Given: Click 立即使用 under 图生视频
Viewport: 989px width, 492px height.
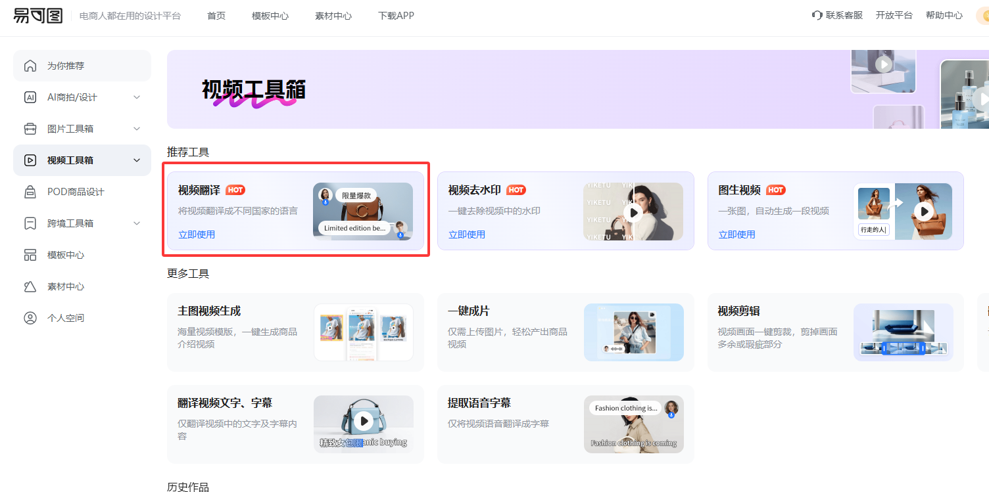Looking at the screenshot, I should (737, 235).
